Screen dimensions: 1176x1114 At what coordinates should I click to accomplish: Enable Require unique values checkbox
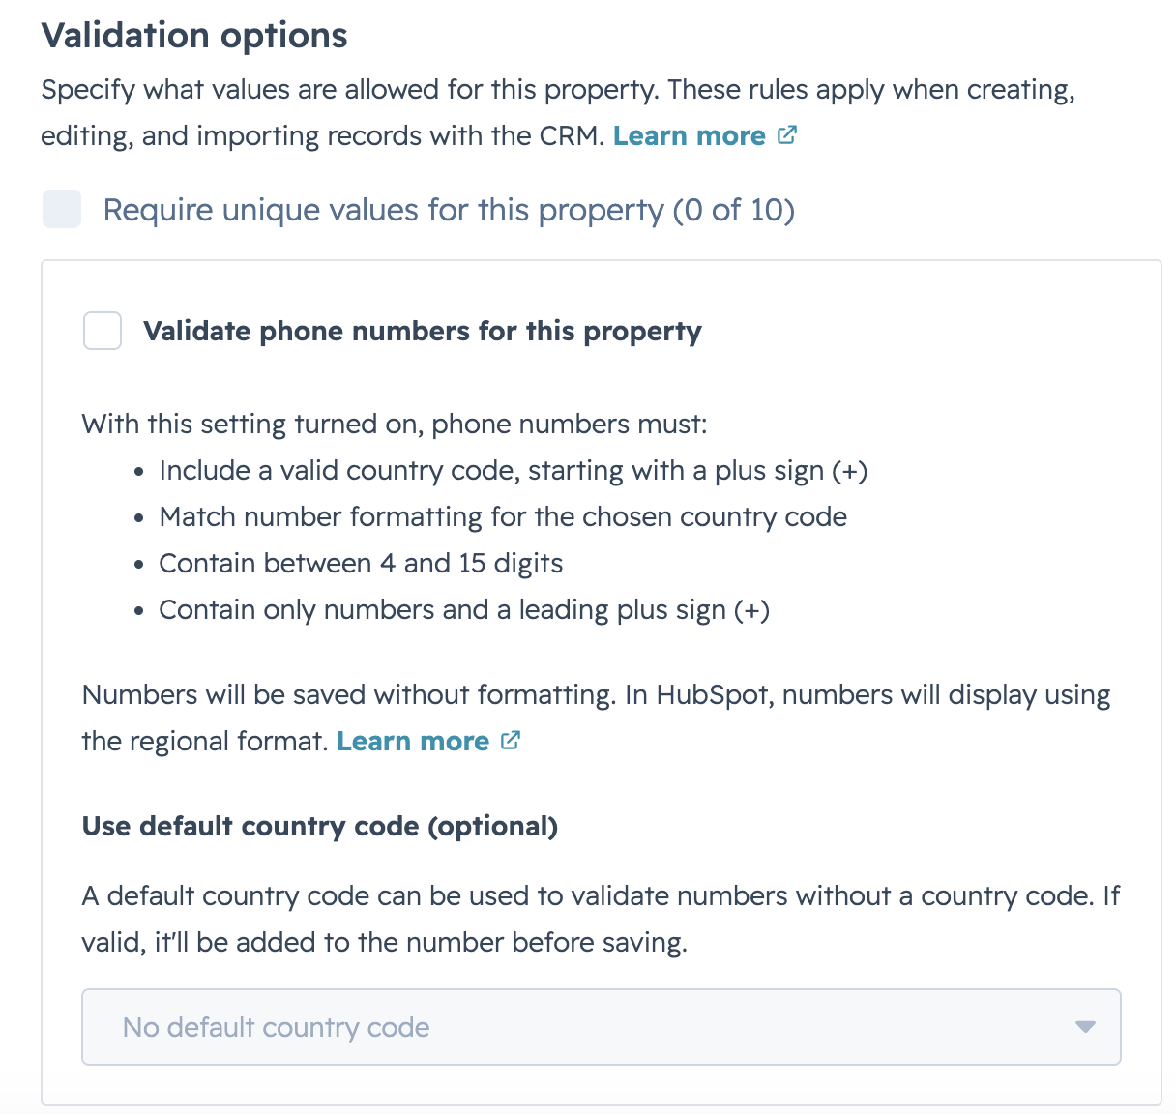[x=62, y=210]
